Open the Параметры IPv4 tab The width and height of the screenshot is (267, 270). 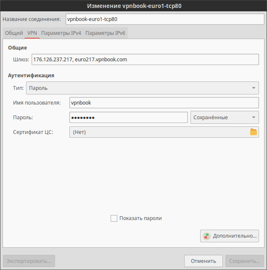point(61,33)
